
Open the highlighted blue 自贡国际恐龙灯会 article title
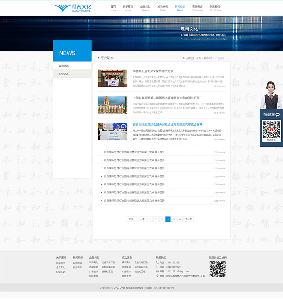(167, 125)
